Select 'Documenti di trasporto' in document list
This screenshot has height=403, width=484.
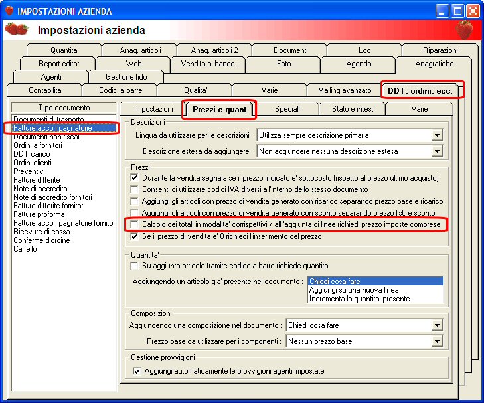(x=64, y=119)
